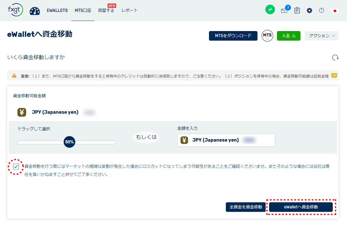Open the 両替する menu item
The width and height of the screenshot is (347, 229).
[x=106, y=10]
